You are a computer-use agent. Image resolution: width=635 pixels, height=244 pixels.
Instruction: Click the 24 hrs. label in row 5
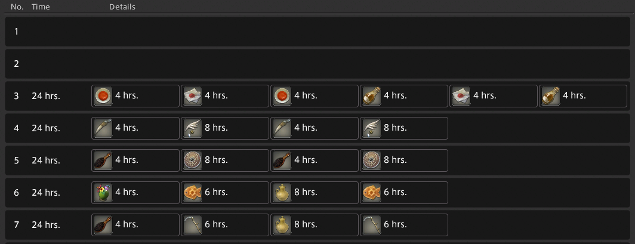[x=46, y=160]
